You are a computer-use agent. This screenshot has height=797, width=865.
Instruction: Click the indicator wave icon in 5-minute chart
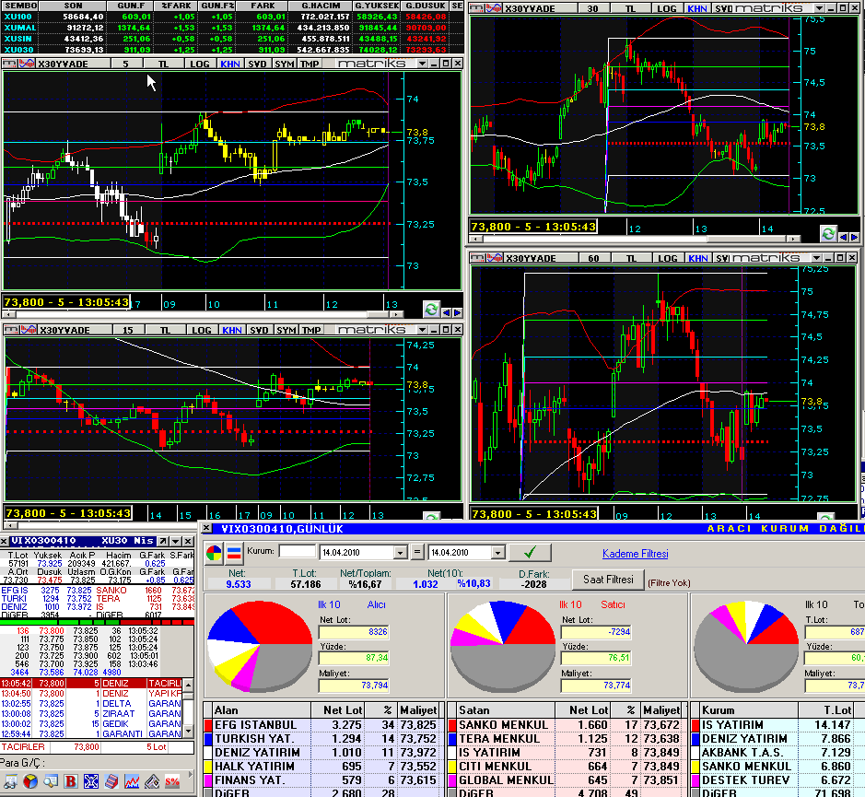(x=27, y=64)
